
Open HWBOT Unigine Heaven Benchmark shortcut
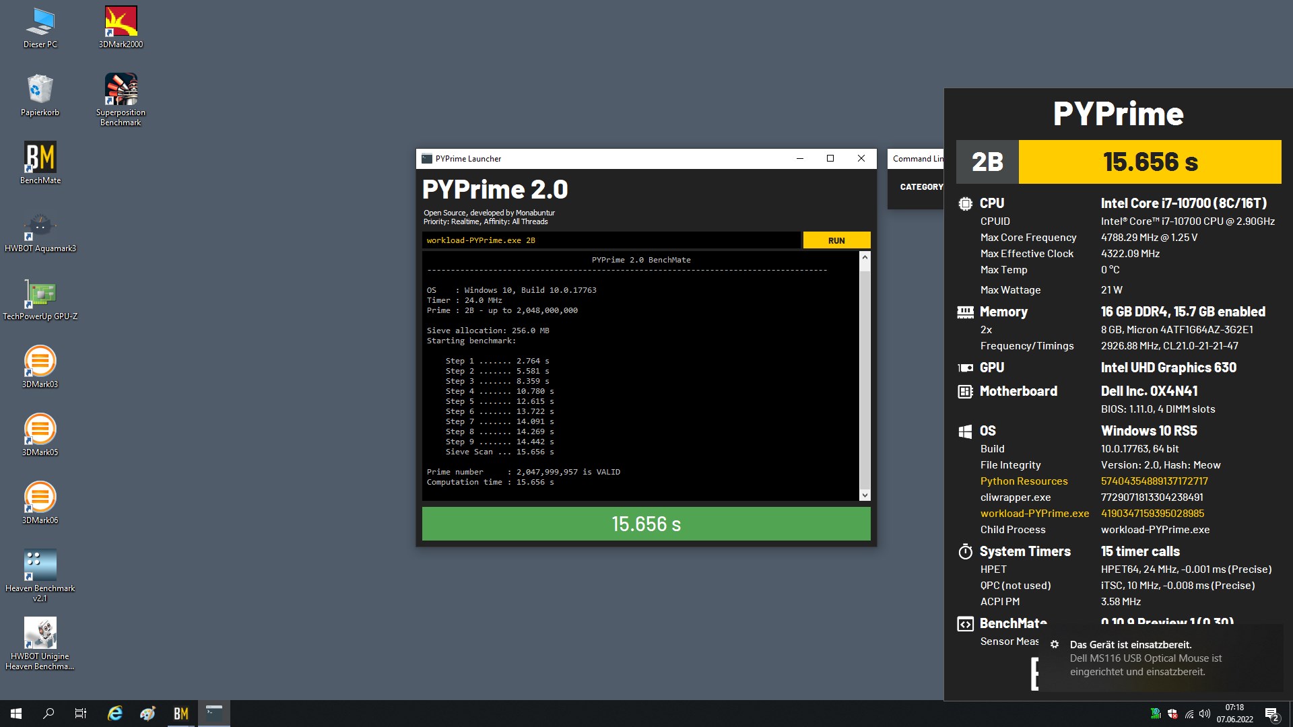[x=40, y=643]
